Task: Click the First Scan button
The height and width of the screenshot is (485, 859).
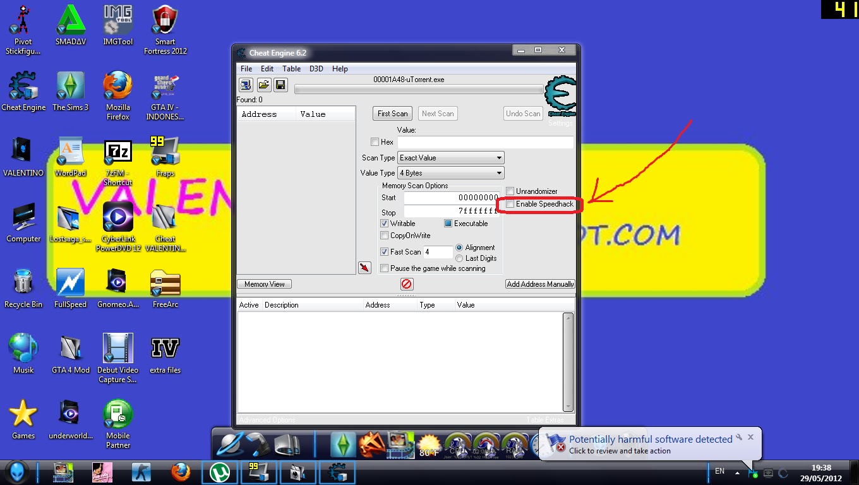Action: click(x=393, y=114)
